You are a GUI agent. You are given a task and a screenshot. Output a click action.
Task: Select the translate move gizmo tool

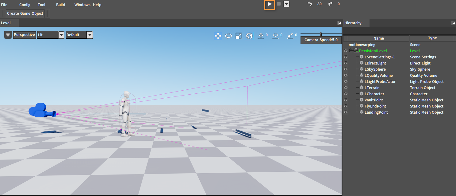point(218,36)
